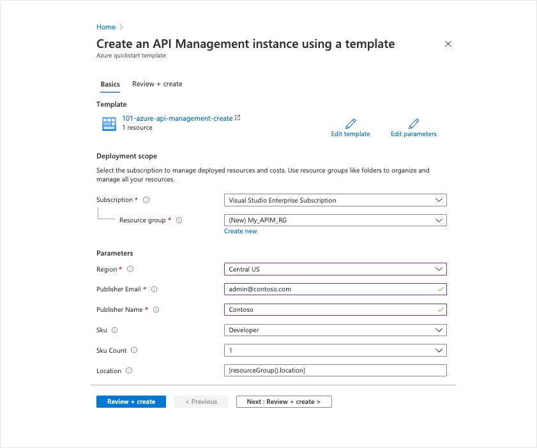Click the Edit template pencil icon

350,123
